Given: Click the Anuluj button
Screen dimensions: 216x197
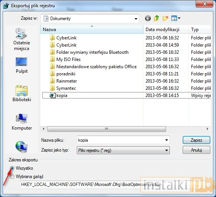Looking at the screenshot, I should point(196,150).
